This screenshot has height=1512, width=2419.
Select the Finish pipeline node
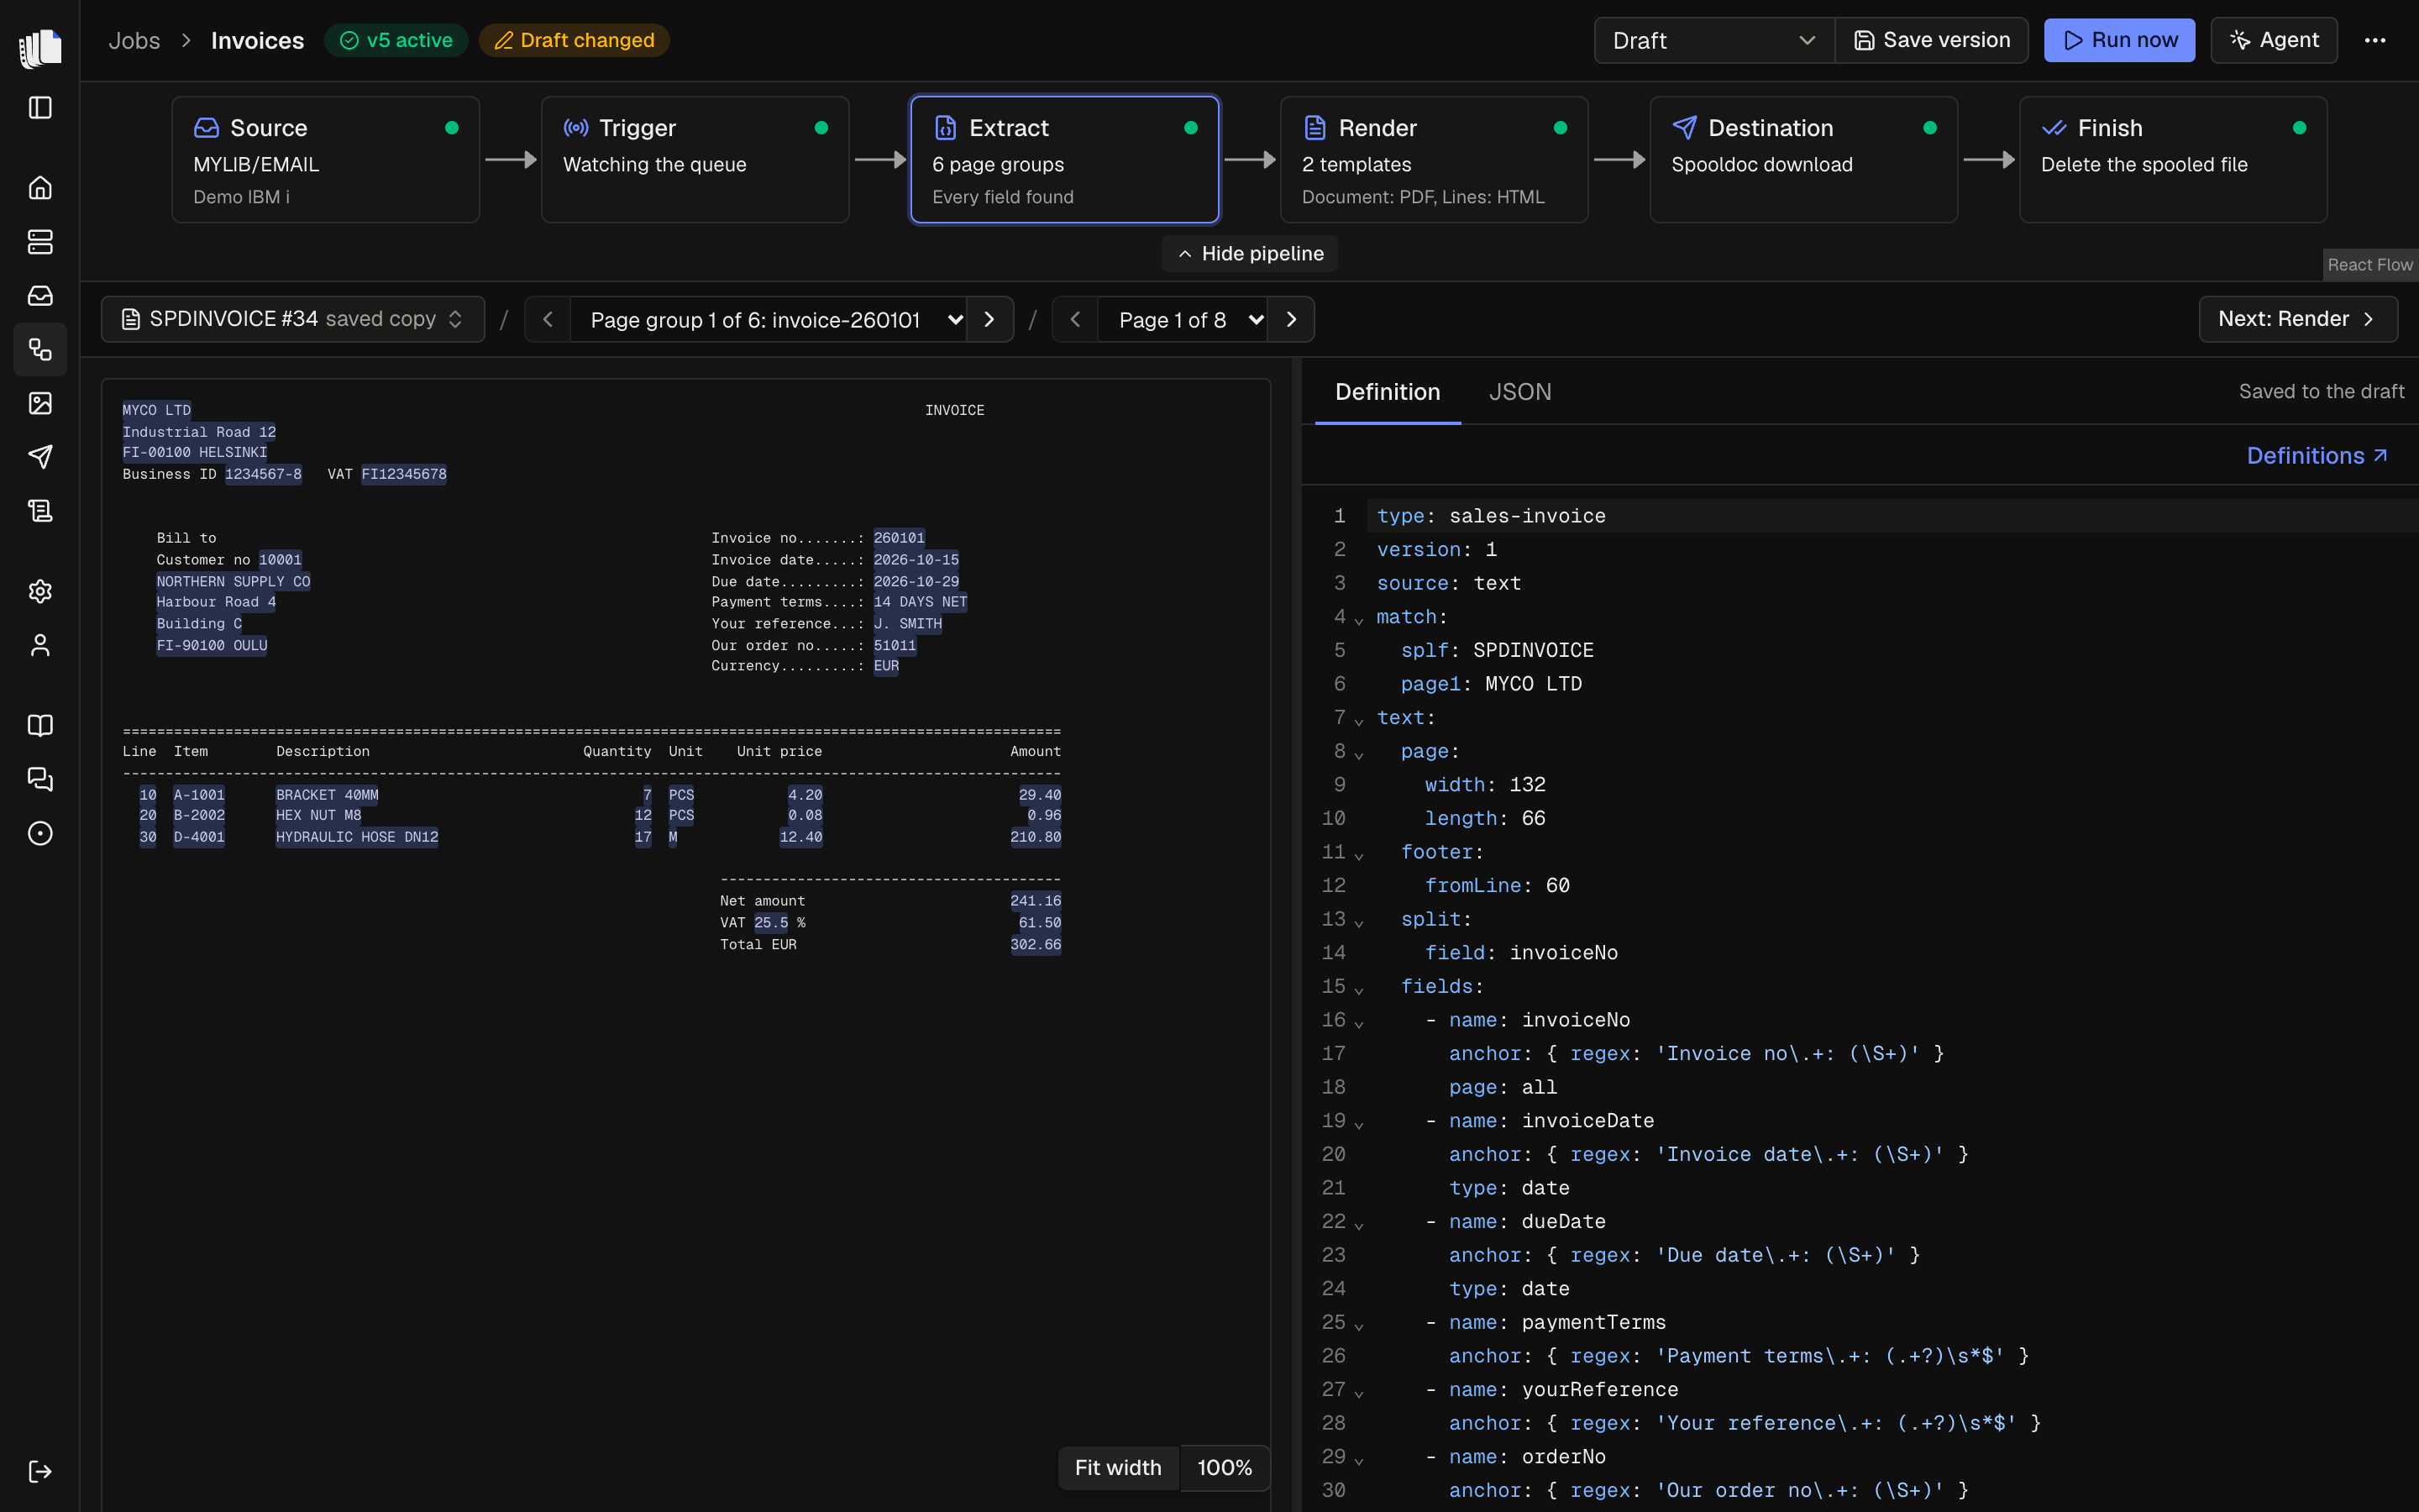click(x=2173, y=159)
